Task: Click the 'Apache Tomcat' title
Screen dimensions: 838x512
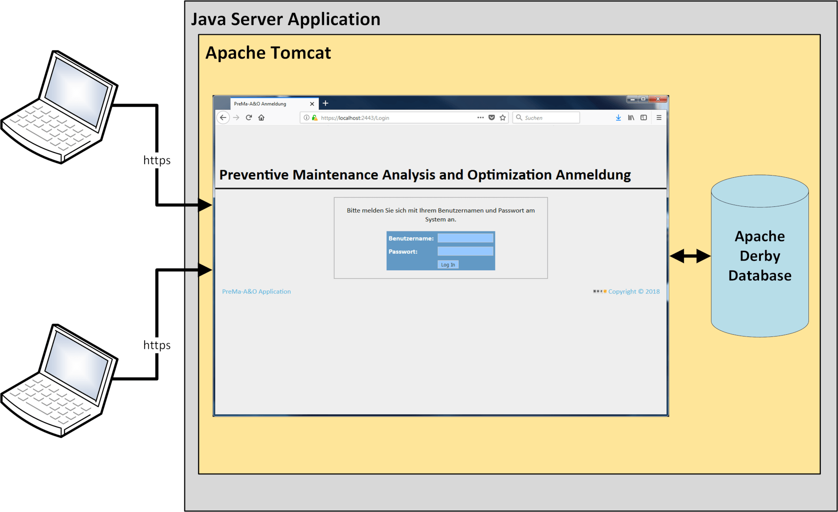Action: click(268, 53)
